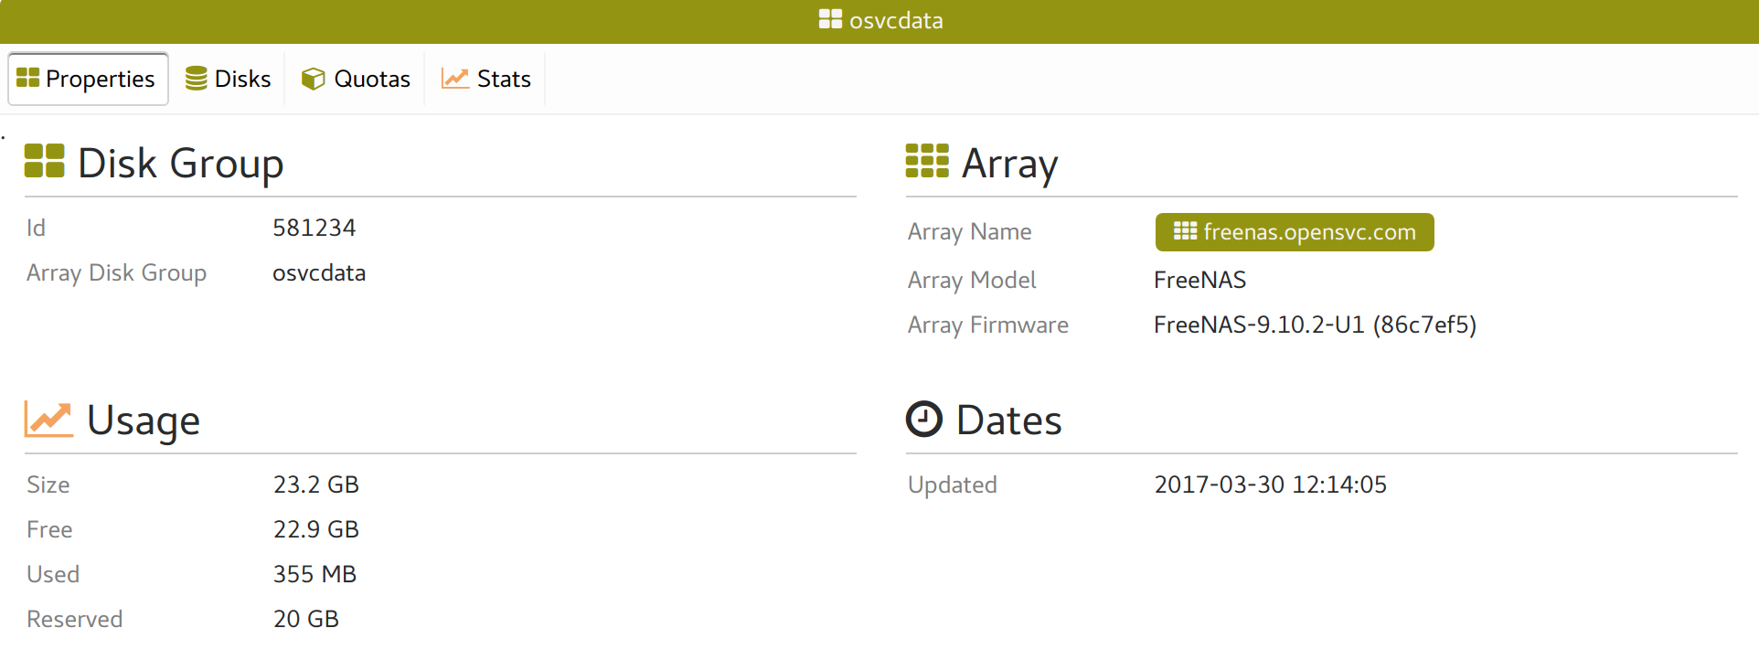Open the Quotas tab
The image size is (1759, 660).
coord(357,80)
